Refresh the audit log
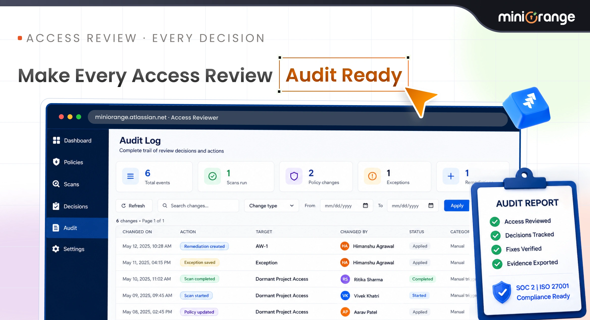 pos(134,206)
